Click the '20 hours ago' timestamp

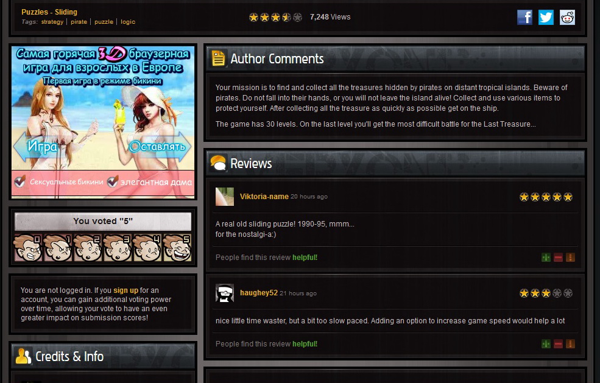pyautogui.click(x=309, y=197)
